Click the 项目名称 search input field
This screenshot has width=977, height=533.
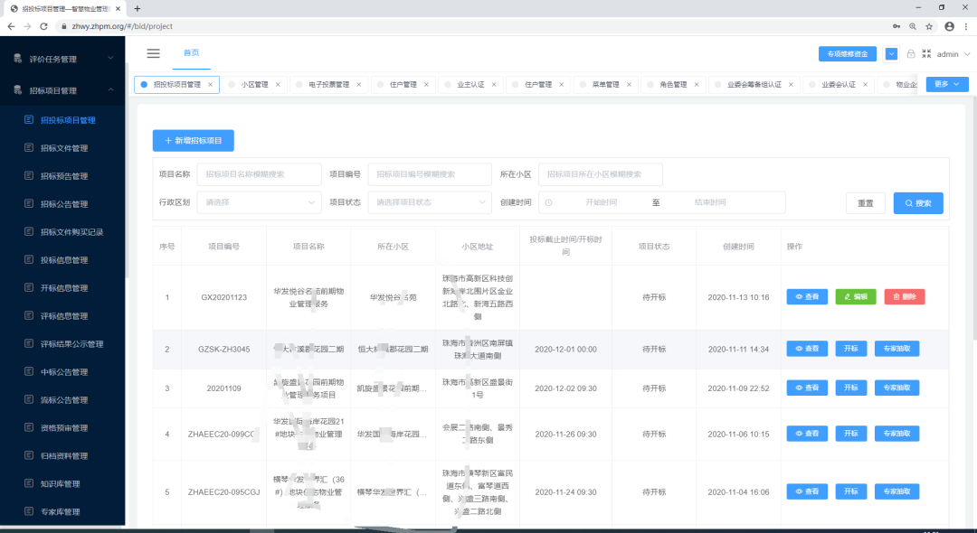[x=259, y=174]
